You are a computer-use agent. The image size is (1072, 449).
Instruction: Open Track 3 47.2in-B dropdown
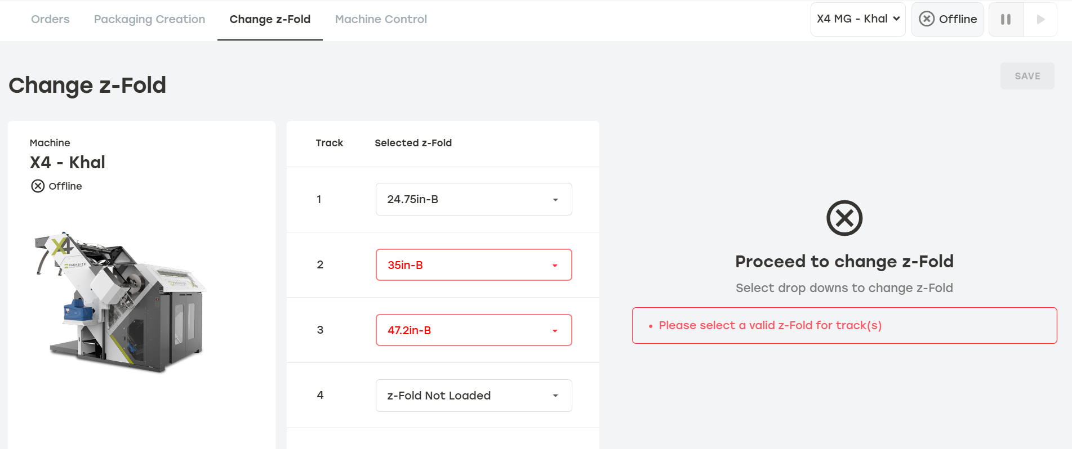pos(474,330)
